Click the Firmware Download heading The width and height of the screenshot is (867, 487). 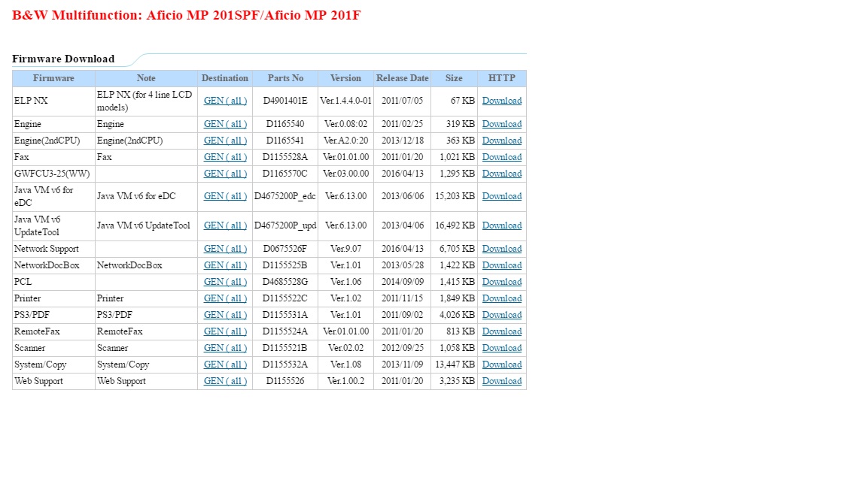pos(63,59)
